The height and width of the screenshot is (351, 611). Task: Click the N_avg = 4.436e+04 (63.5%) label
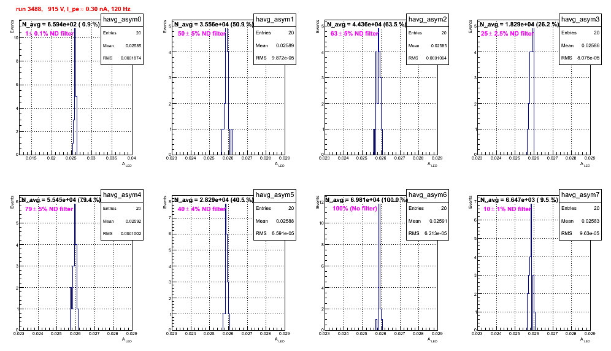point(366,24)
